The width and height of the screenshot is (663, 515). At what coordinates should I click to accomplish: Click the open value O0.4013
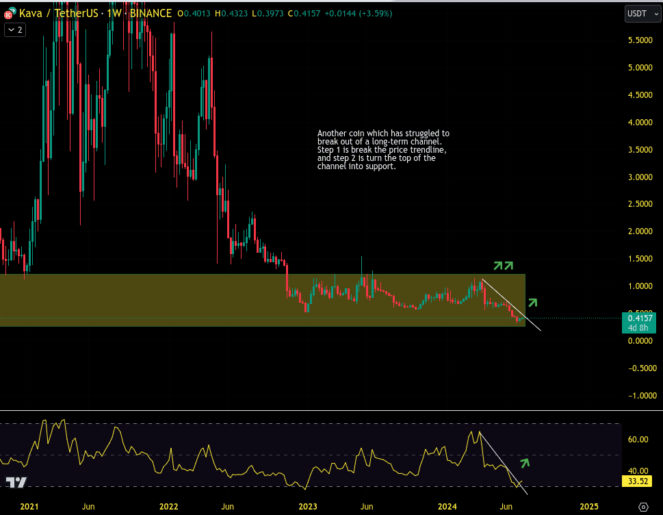point(194,14)
